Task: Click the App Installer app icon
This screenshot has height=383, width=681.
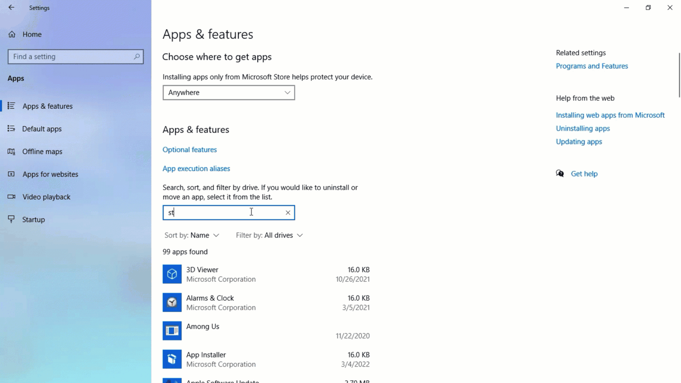Action: click(x=172, y=359)
